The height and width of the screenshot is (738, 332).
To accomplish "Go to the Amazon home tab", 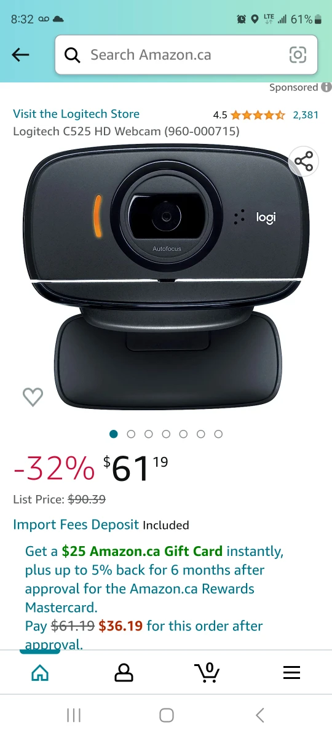I will pos(39,673).
